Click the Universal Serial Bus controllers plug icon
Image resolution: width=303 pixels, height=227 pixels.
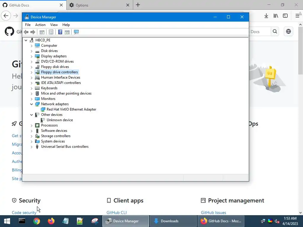click(37, 147)
